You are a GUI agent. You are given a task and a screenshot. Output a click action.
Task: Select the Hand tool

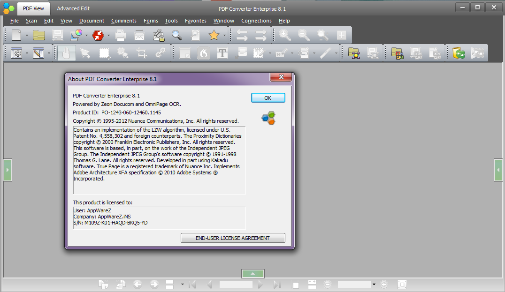66,53
